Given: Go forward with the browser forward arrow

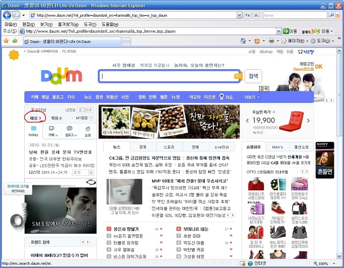Looking at the screenshot, I should tap(16, 15).
